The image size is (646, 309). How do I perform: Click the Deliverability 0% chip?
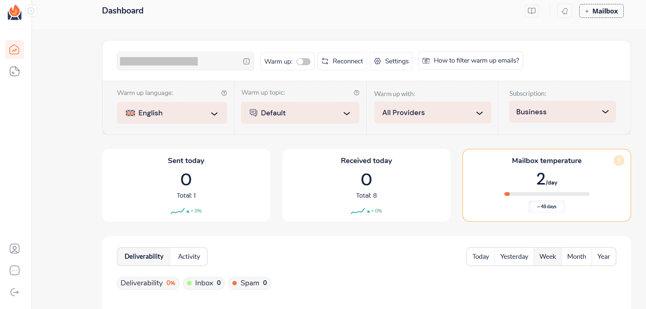click(x=148, y=283)
